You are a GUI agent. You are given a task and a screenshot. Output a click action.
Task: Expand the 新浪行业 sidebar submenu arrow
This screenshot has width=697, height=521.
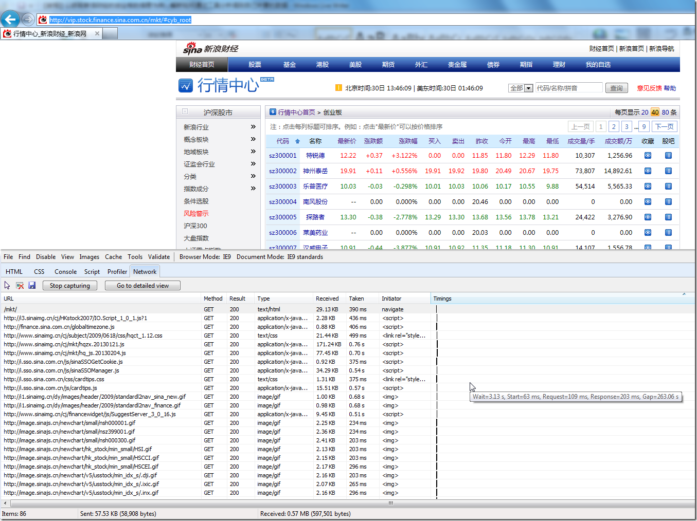tap(253, 126)
